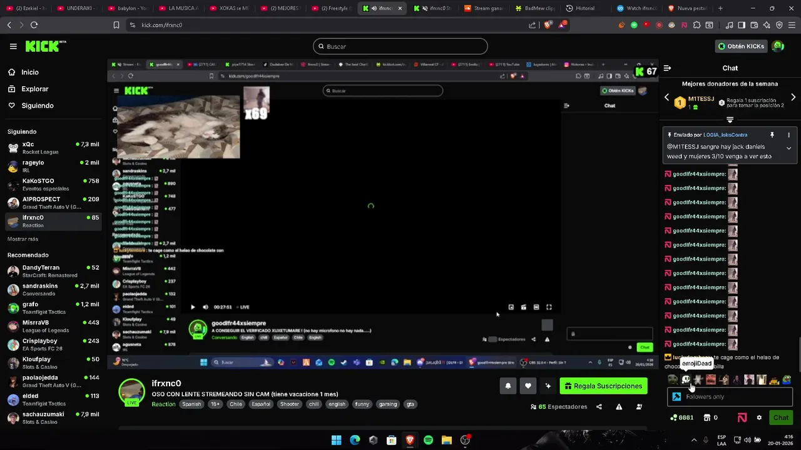This screenshot has height=450, width=801.
Task: Open pinned message three-dot options
Action: pos(788,135)
